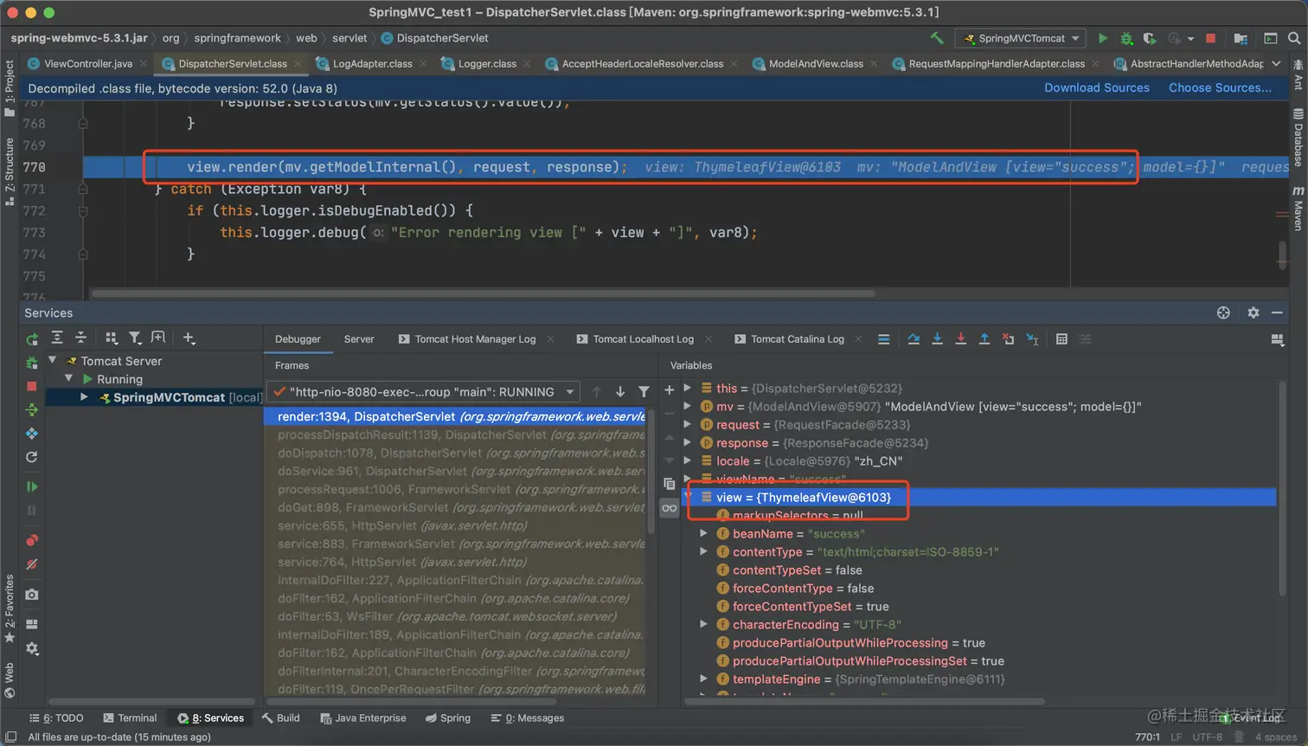View breakpoints with the red circles icon
1308x746 pixels.
[x=32, y=541]
